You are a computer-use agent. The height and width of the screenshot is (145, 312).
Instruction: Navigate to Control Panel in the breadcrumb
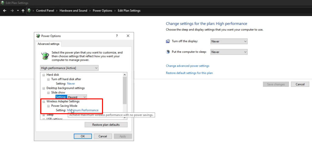click(45, 11)
